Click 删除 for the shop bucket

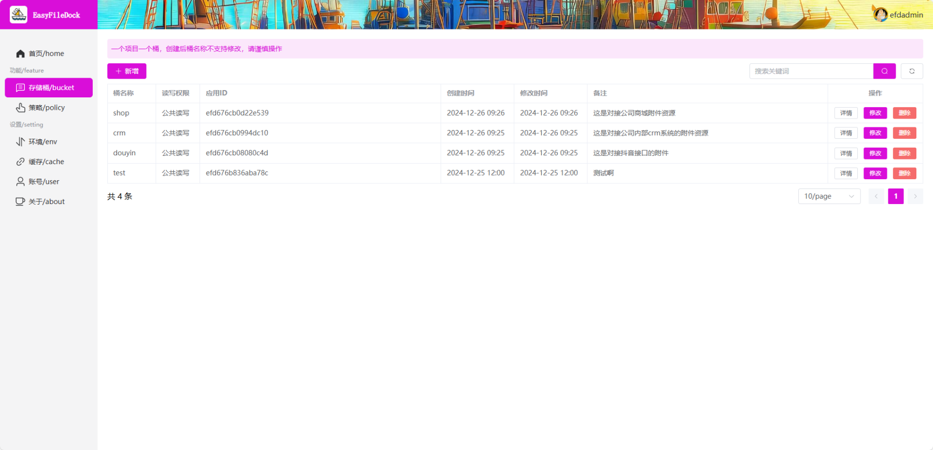(904, 113)
